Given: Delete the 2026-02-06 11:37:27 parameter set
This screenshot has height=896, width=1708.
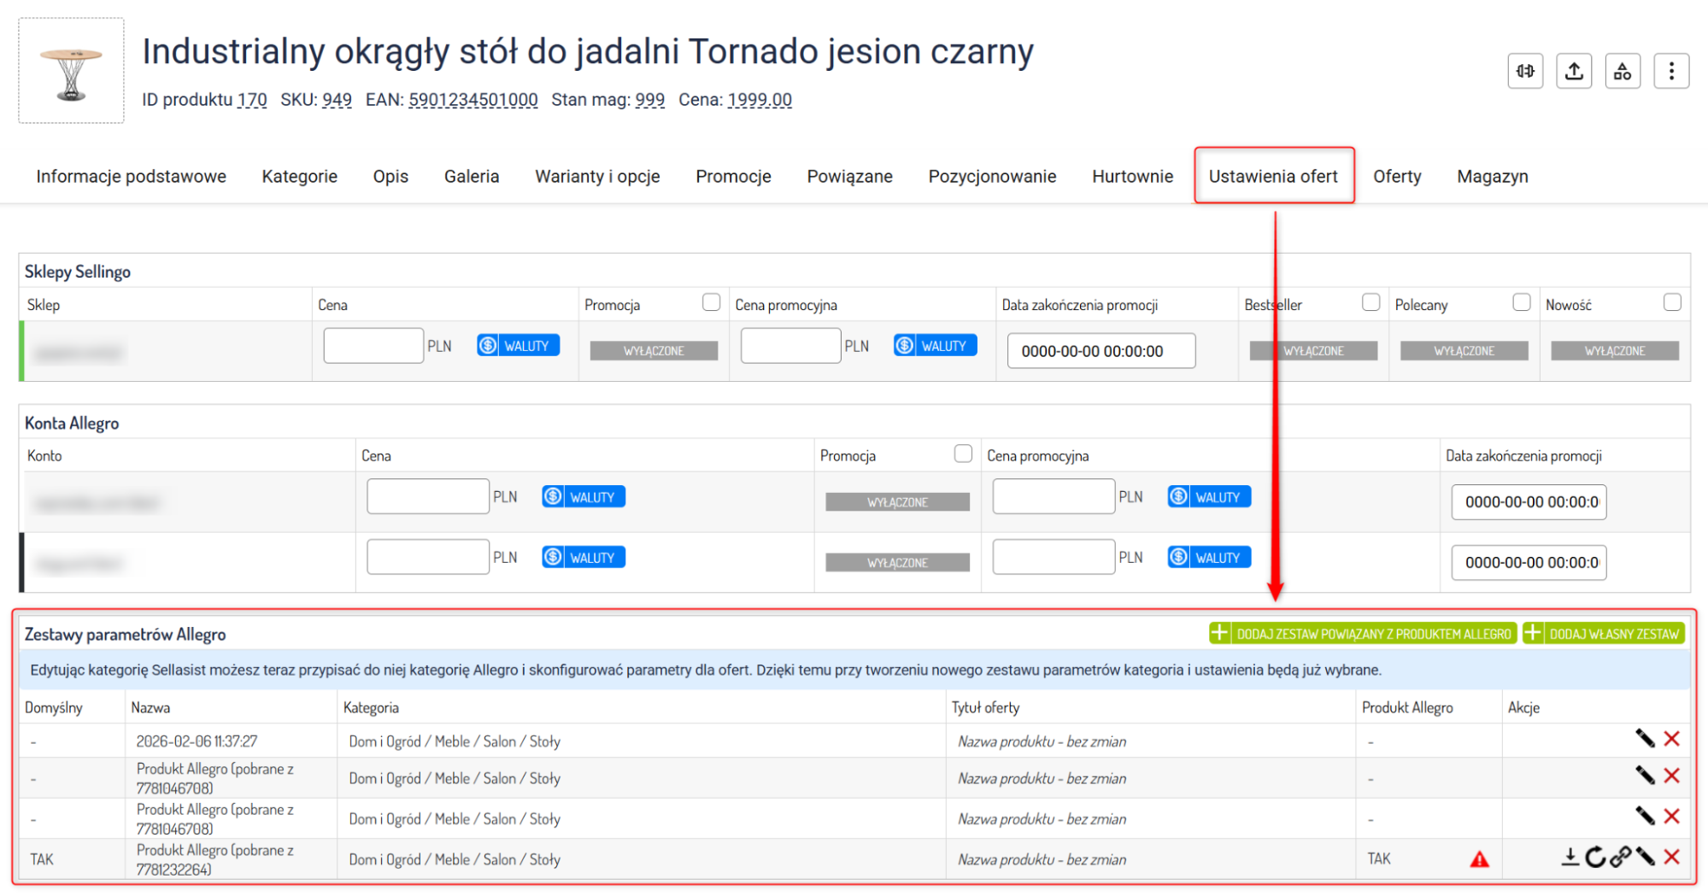Looking at the screenshot, I should pyautogui.click(x=1672, y=739).
